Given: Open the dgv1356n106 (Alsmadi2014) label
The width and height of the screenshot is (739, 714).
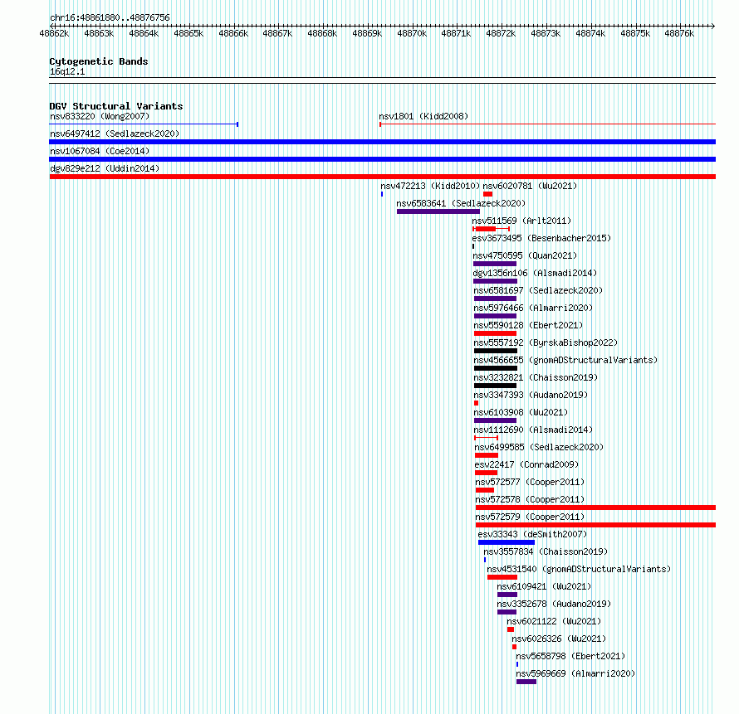Looking at the screenshot, I should [x=535, y=273].
